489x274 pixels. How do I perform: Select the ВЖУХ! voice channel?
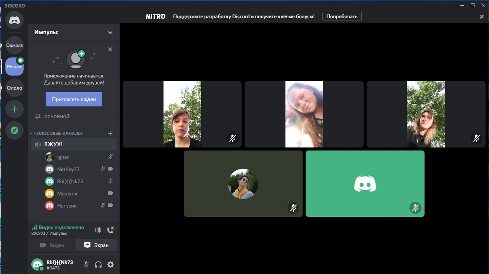coord(74,144)
